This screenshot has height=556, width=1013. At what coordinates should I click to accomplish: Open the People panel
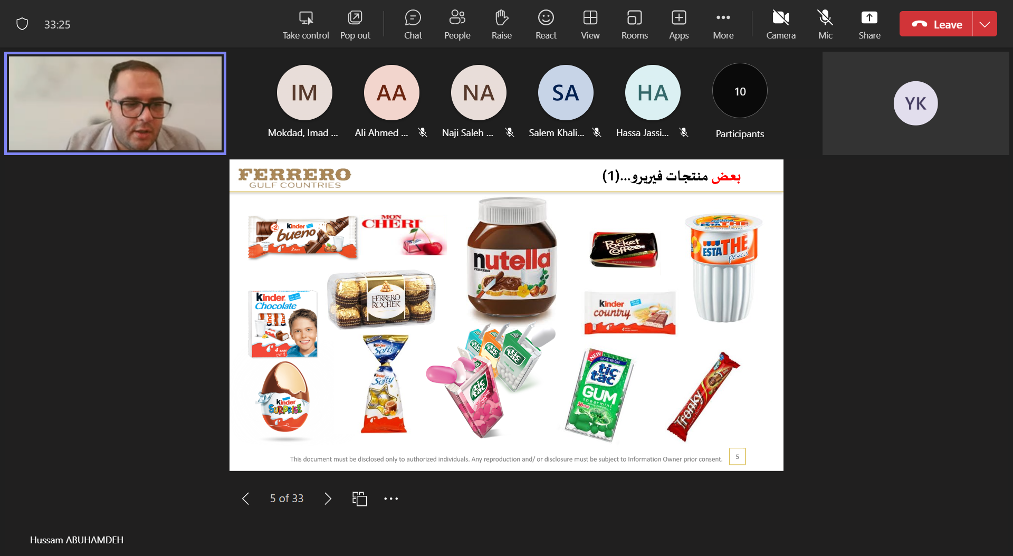[x=457, y=24]
